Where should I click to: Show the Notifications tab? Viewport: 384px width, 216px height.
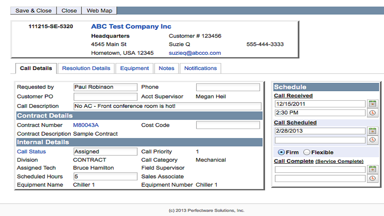click(x=201, y=68)
